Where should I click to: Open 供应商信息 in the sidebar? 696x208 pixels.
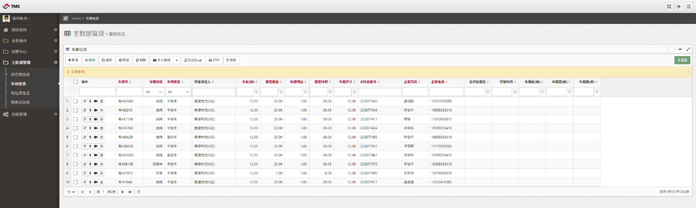point(20,74)
